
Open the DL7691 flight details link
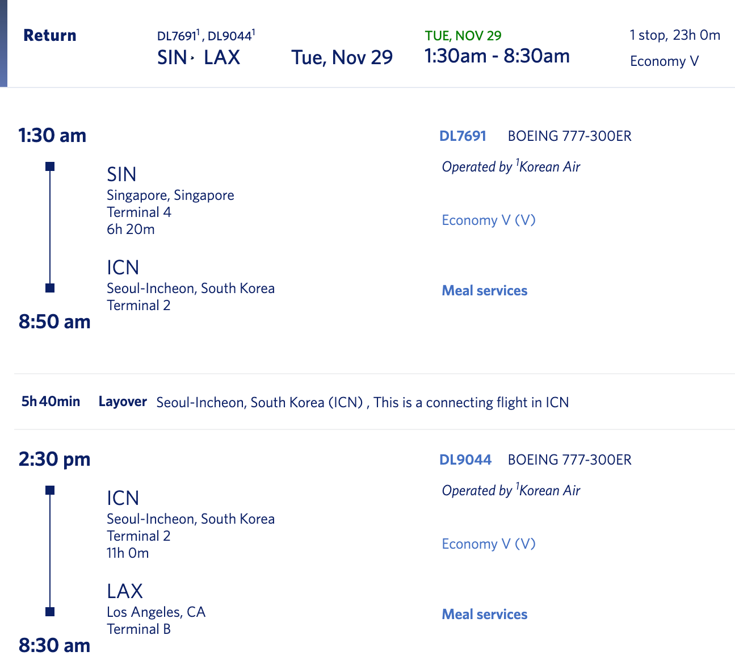click(x=463, y=136)
